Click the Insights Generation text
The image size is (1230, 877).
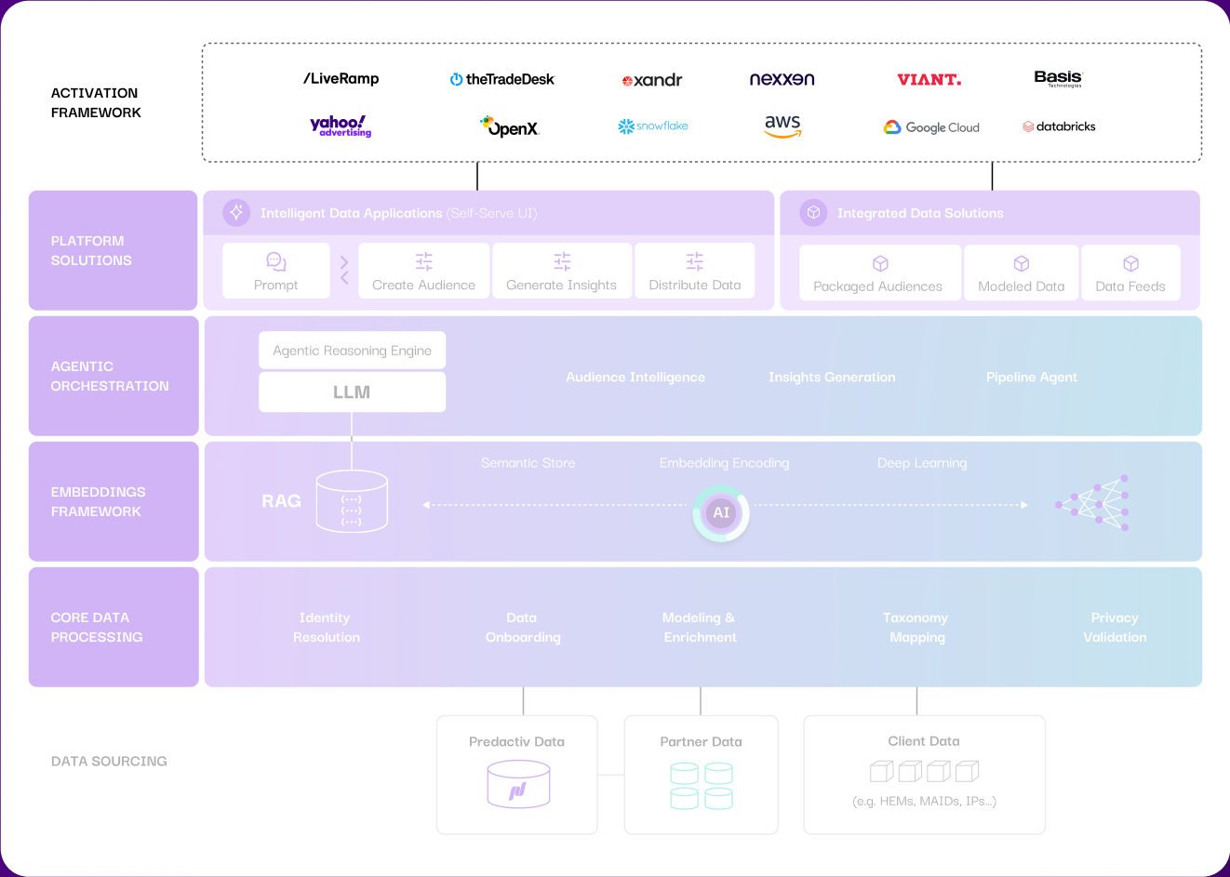point(832,377)
